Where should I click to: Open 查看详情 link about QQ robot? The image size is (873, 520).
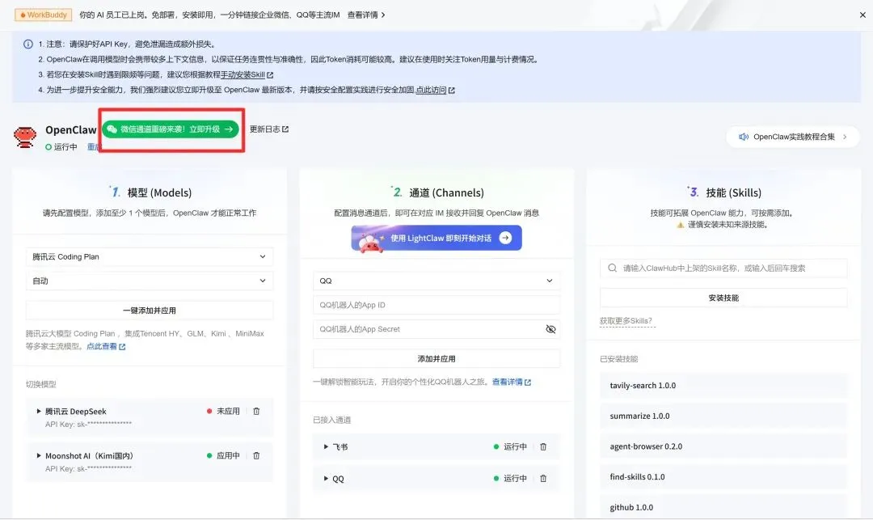coord(511,382)
